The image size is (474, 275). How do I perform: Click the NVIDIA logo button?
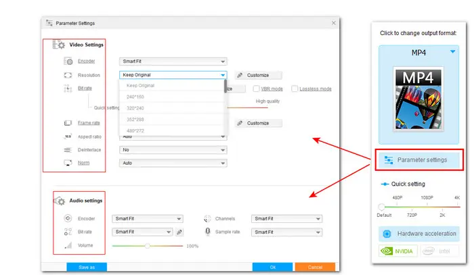click(x=398, y=251)
